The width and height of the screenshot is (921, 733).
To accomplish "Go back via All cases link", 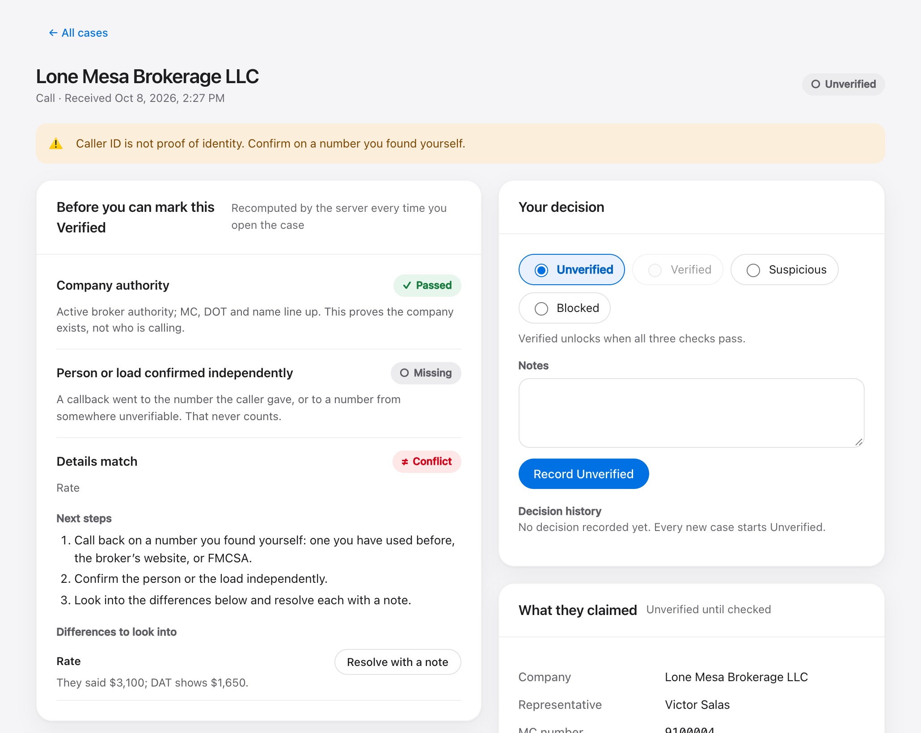I will (x=78, y=33).
